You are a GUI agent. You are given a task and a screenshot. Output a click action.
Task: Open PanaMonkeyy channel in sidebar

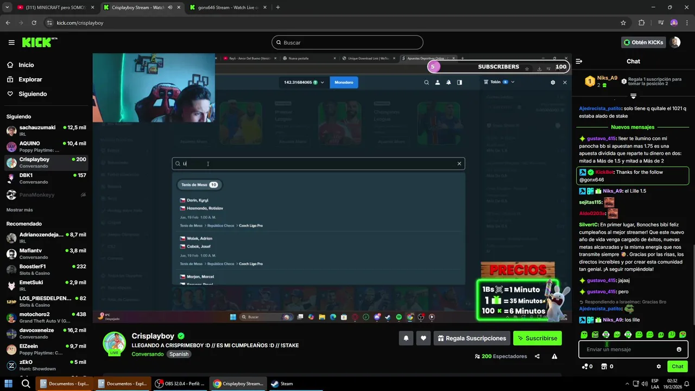coord(46,194)
